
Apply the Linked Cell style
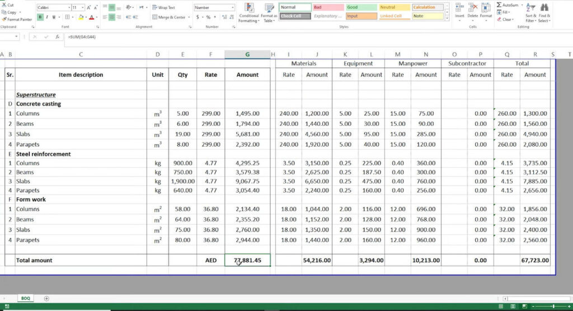coord(394,16)
